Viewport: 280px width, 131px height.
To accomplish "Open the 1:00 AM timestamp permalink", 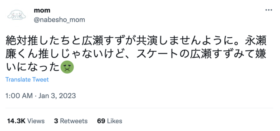I will coord(19,96).
